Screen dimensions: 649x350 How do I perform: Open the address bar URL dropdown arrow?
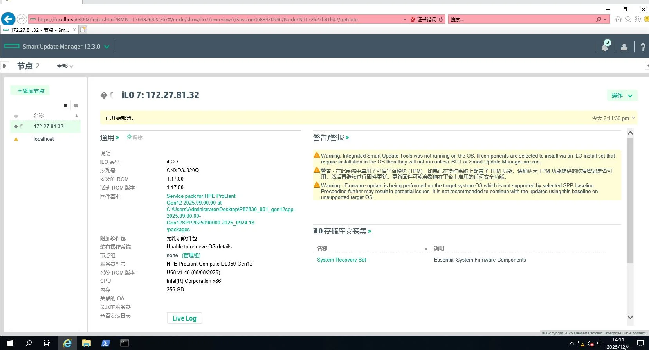tap(405, 19)
